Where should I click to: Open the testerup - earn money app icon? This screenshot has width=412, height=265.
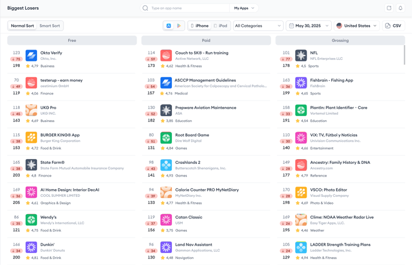click(x=31, y=83)
